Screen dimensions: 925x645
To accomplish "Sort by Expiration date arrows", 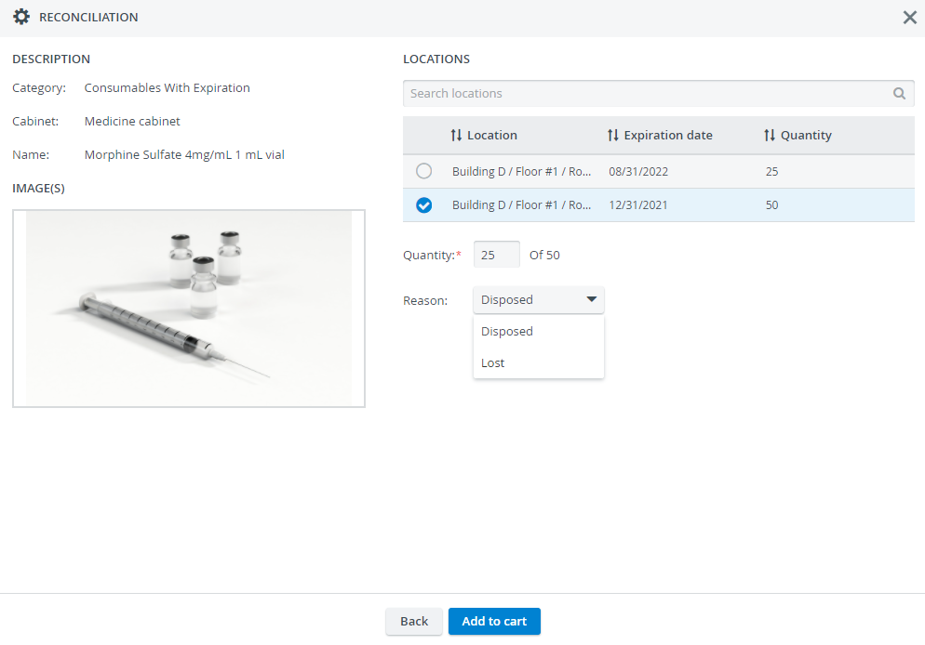I will (x=613, y=136).
